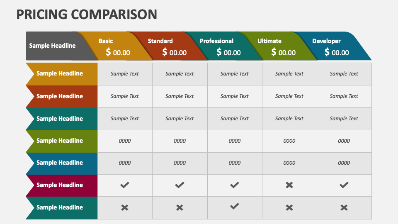Click the first Sample Text under Developer
Viewport: 398px width, 224px height.
(344, 74)
